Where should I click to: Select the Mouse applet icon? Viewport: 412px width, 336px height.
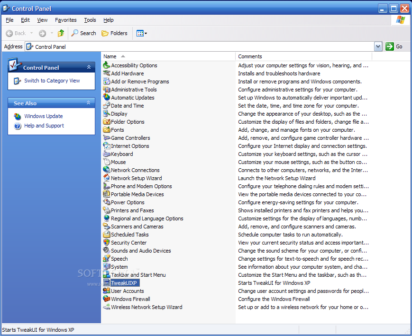106,162
